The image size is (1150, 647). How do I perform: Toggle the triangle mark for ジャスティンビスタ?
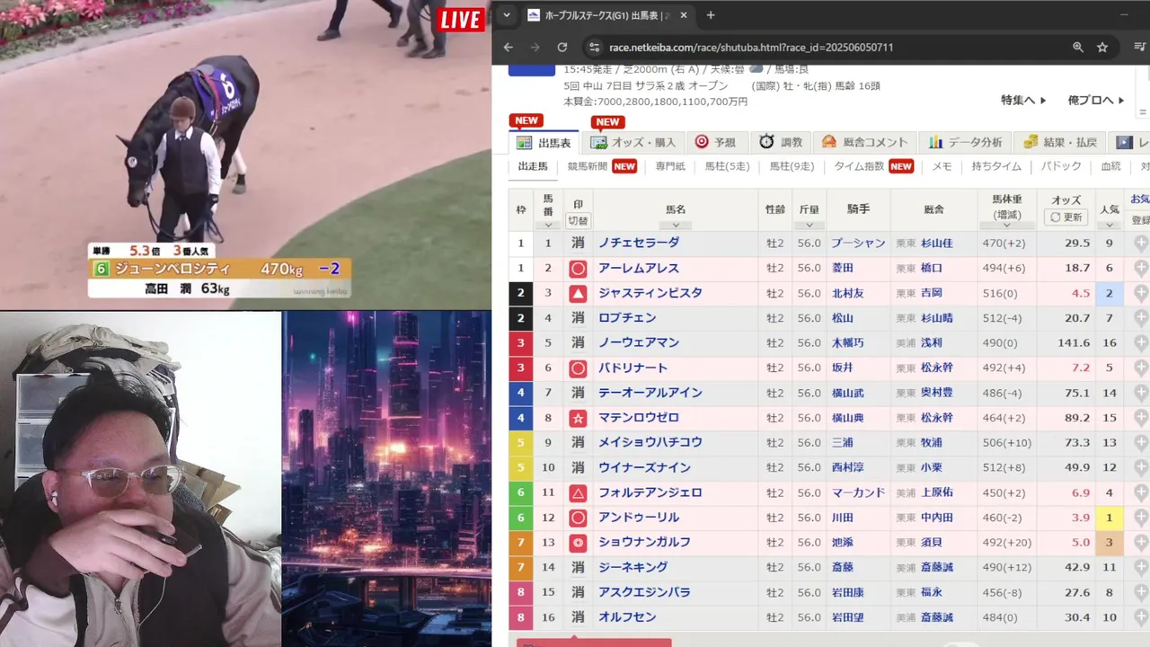578,293
